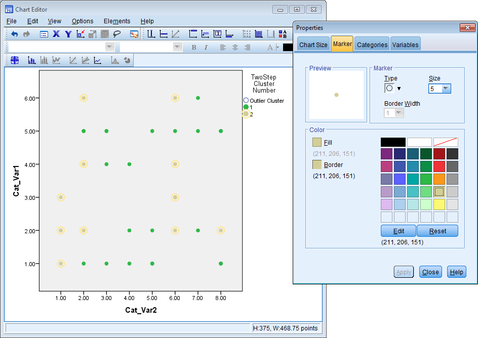The image size is (478, 338).
Task: Toggle italic text formatting
Action: [x=206, y=47]
